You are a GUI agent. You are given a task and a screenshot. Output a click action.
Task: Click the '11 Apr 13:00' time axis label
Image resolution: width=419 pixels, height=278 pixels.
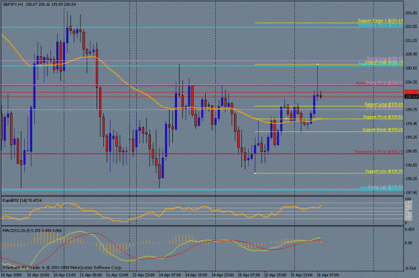(x=117, y=275)
